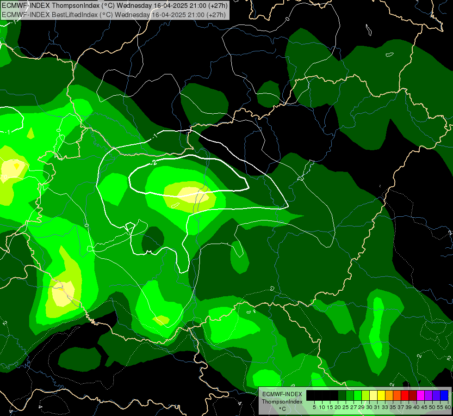Click the violet 50–55 legend swatch
Screen dimensions: 453x416
point(436,395)
